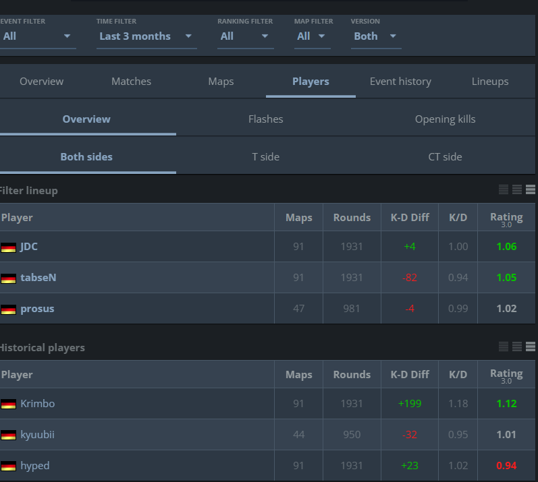Expand the Map Filter dropdown
Image resolution: width=538 pixels, height=482 pixels.
point(313,36)
